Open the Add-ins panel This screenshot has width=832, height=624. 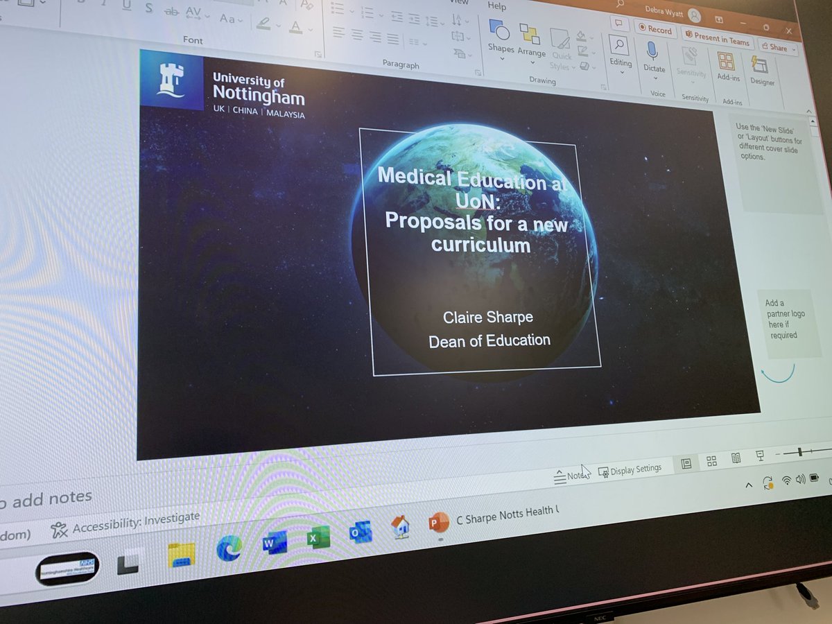pyautogui.click(x=727, y=67)
